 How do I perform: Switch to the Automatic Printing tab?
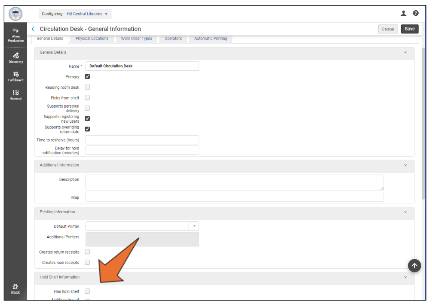pos(211,39)
